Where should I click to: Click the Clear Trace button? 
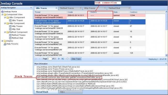tap(76, 59)
